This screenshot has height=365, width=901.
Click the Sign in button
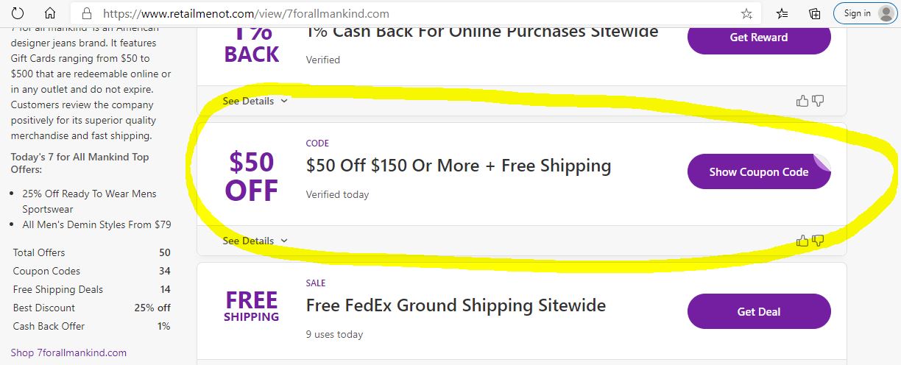[857, 13]
